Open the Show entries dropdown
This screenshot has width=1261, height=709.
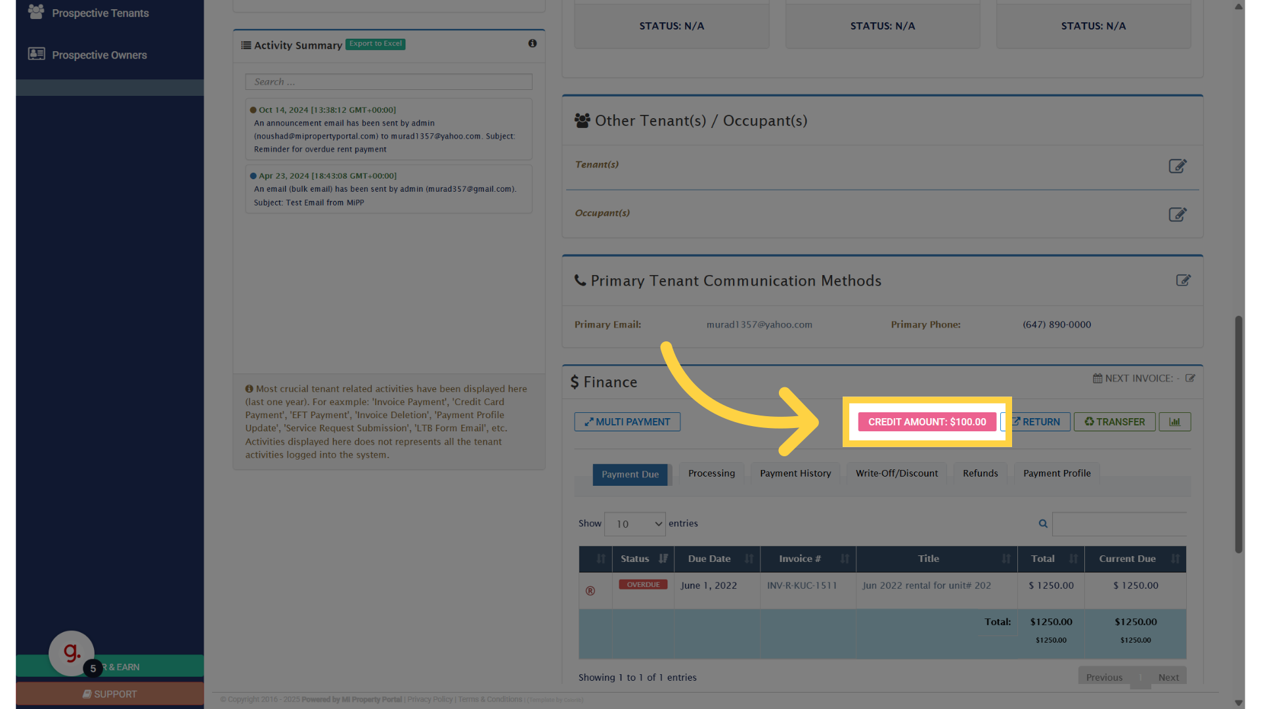pos(634,524)
